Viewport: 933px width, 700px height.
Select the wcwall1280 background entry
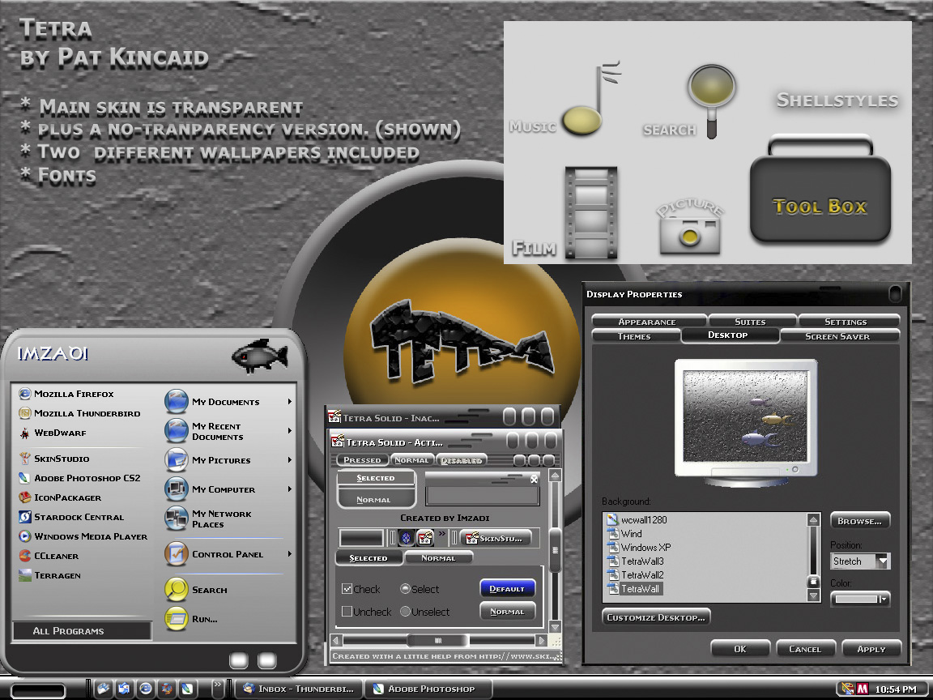tap(637, 519)
